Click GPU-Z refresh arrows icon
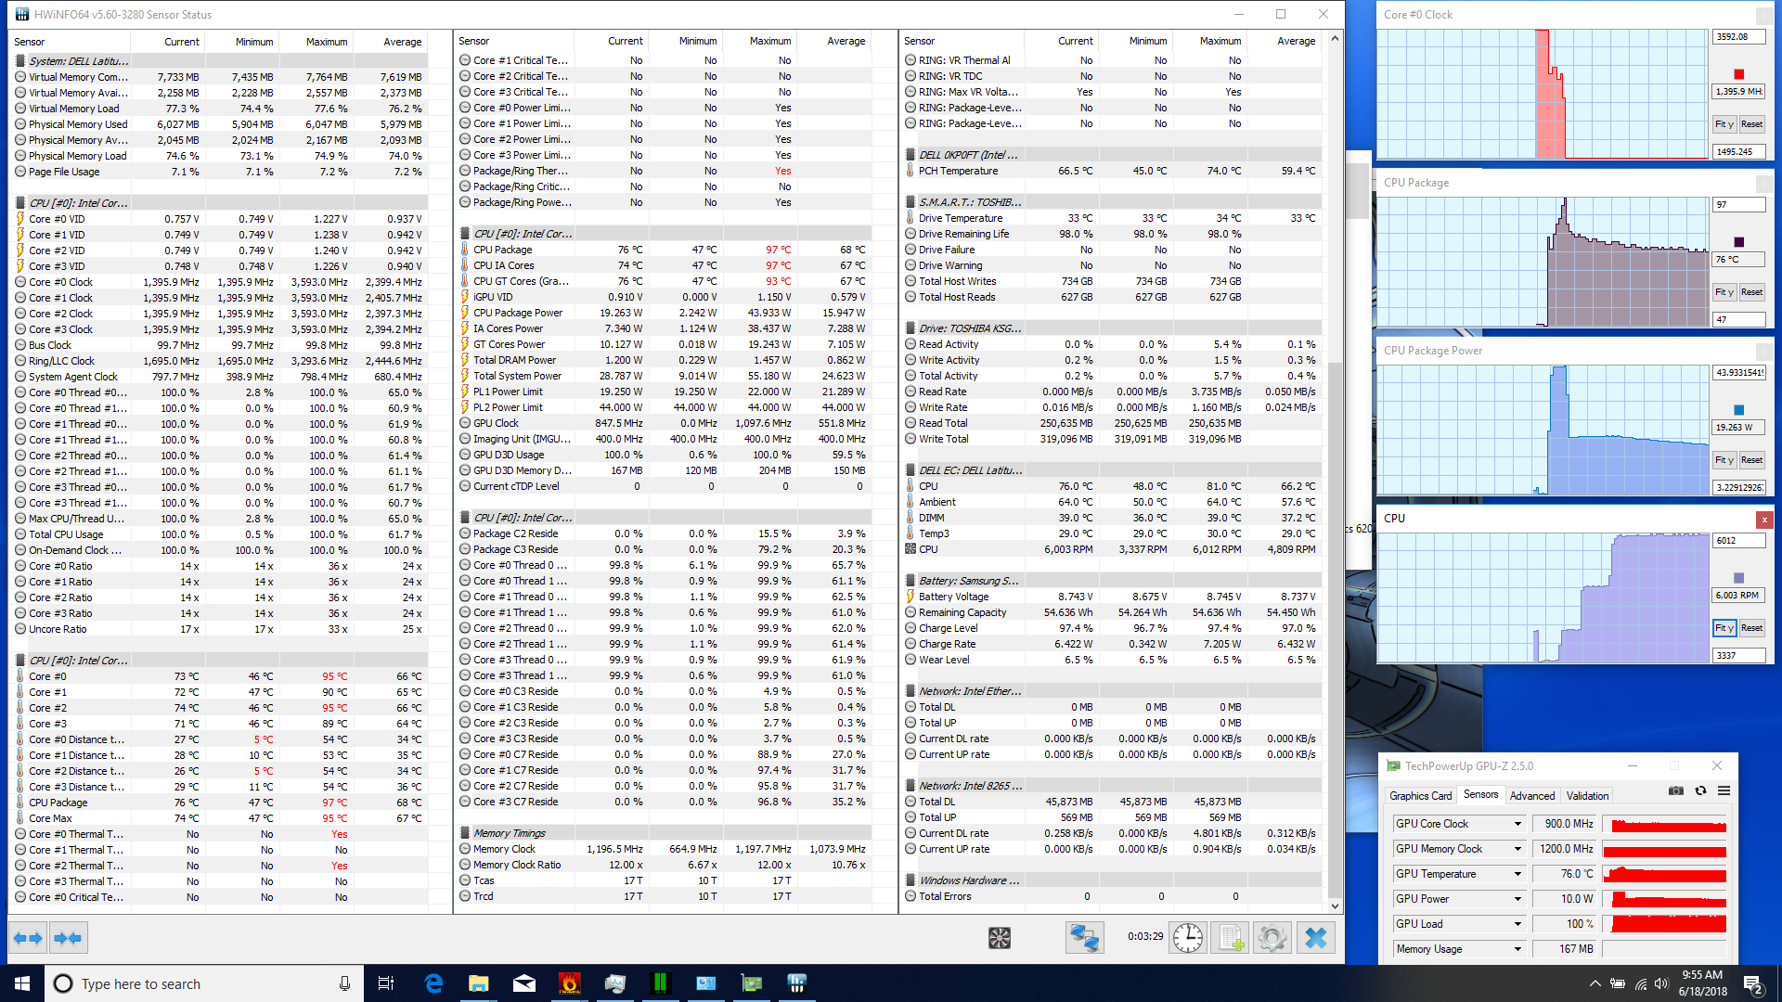Screen dimensions: 1782x1002 click(1700, 791)
